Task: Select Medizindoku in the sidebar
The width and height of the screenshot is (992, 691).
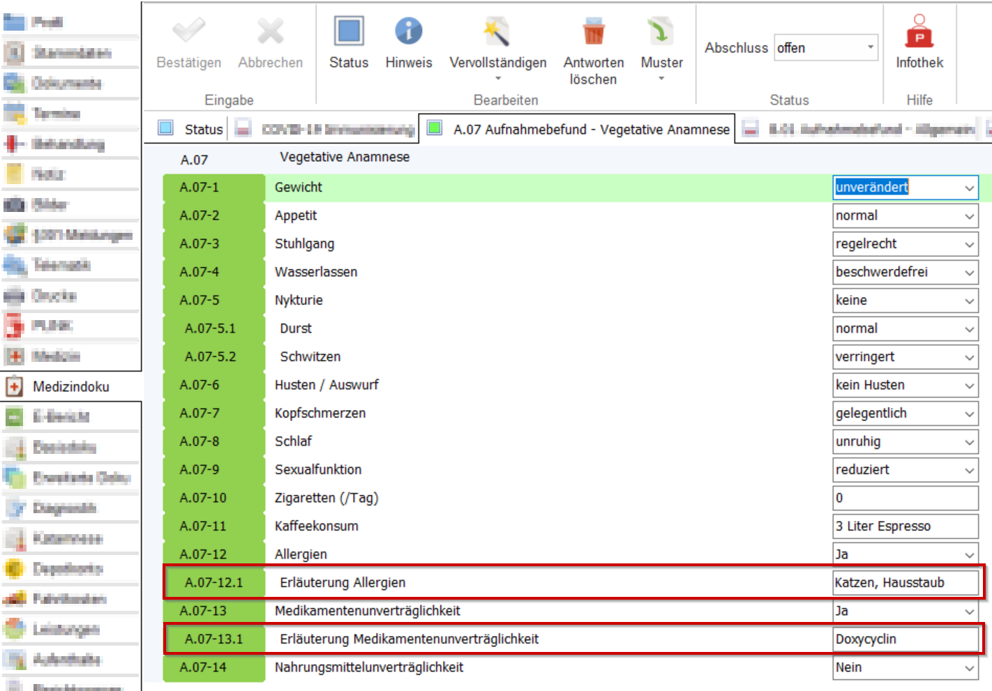Action: (70, 386)
